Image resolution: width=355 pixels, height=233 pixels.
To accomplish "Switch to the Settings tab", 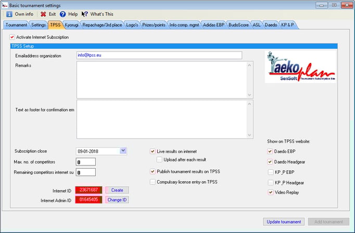I will 39,25.
